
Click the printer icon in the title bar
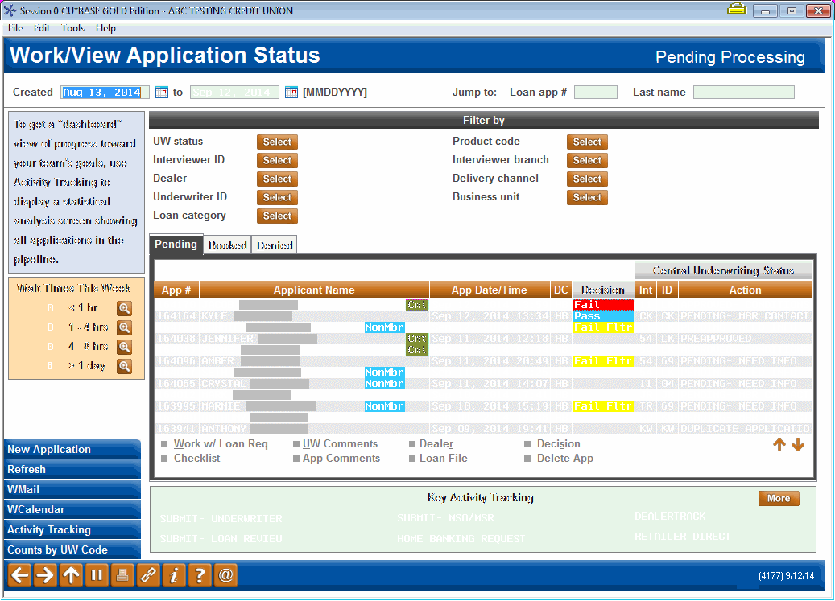pyautogui.click(x=738, y=10)
